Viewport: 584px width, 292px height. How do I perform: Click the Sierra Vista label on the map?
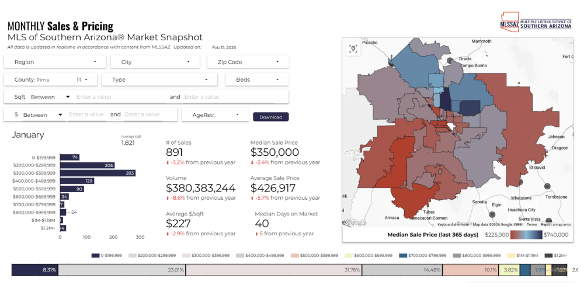click(x=529, y=219)
